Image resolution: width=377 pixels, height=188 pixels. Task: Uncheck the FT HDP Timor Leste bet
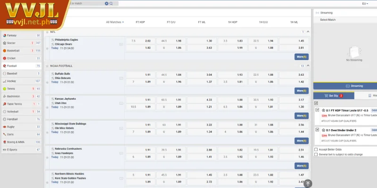pos(317,110)
